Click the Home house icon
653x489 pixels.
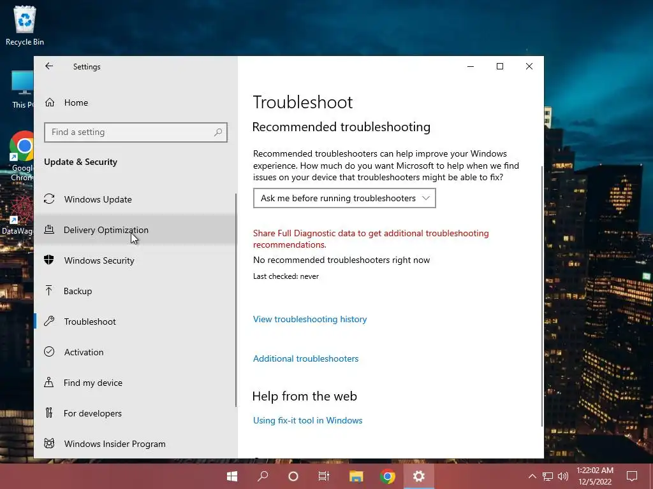[50, 103]
